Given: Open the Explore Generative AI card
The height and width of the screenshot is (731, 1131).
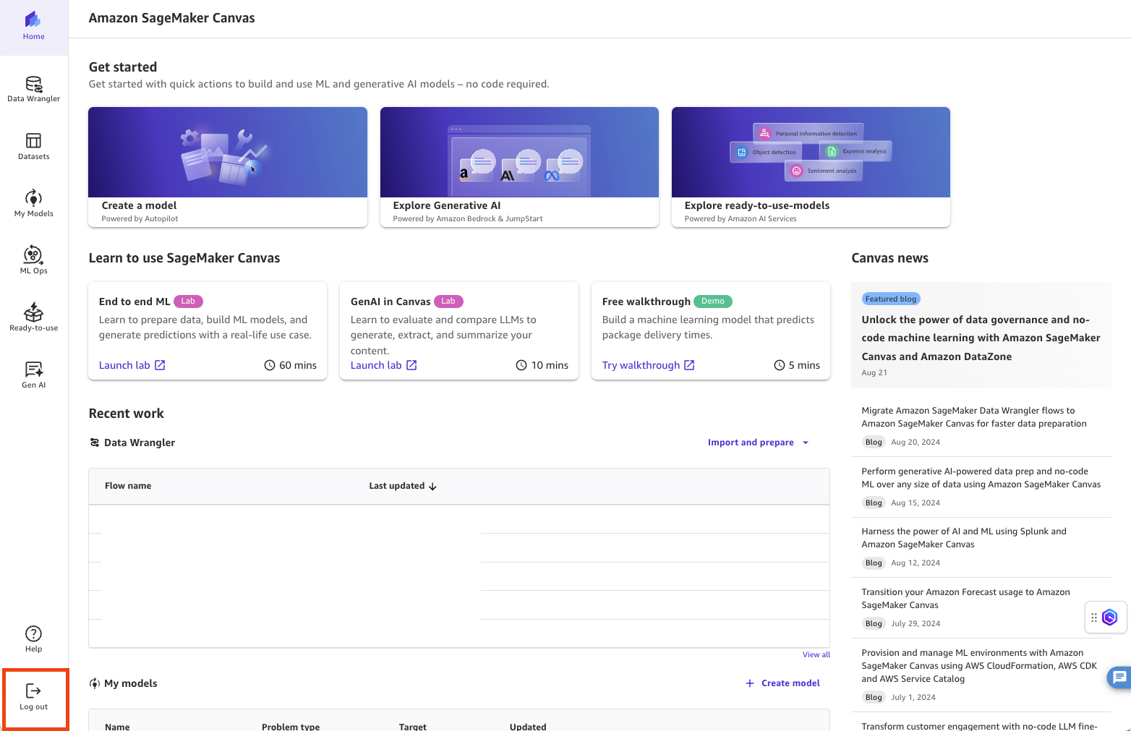Looking at the screenshot, I should 519,167.
